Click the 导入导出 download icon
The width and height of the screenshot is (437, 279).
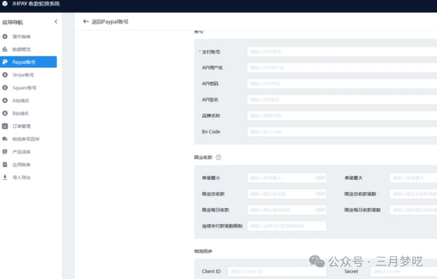5,177
